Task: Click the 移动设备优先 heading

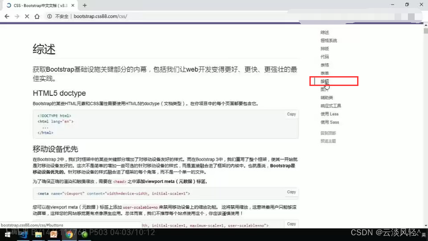Action: 55,149
